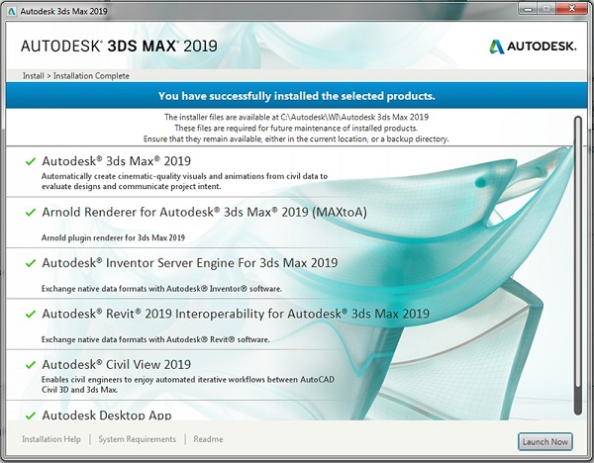Viewport: 594px width, 463px height.
Task: Click green checkmark beside Arnold Renderer
Action: pyautogui.click(x=31, y=213)
